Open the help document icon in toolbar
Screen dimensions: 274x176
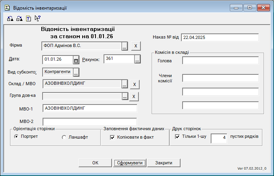pos(28,18)
